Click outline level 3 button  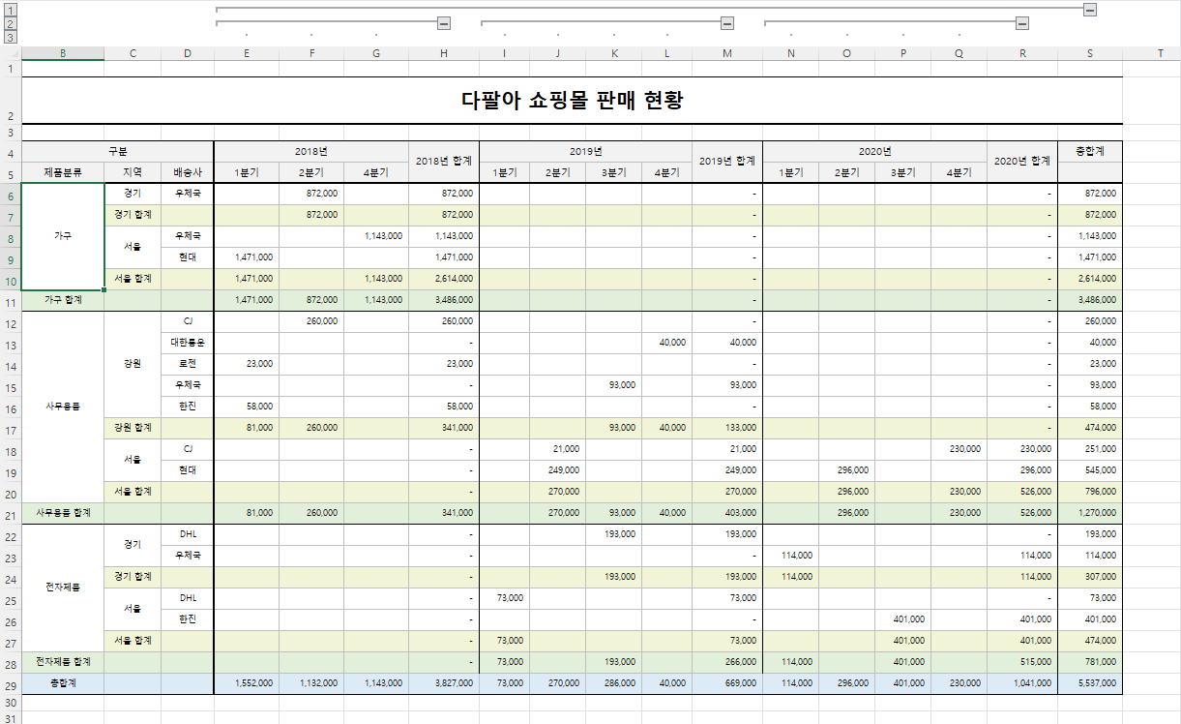[x=11, y=37]
